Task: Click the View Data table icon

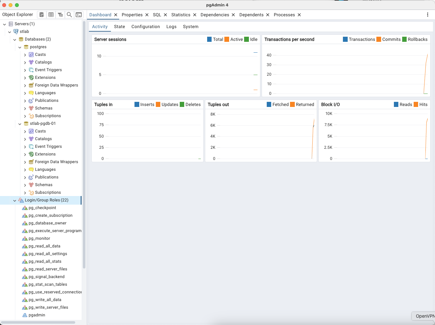Action: 51,15
